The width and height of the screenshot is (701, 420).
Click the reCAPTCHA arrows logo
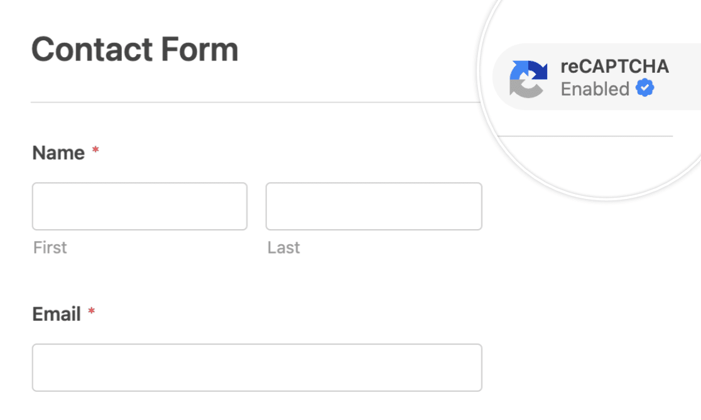click(528, 79)
